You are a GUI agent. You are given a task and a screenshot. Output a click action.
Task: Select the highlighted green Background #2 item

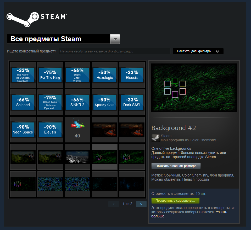[x=104, y=157]
